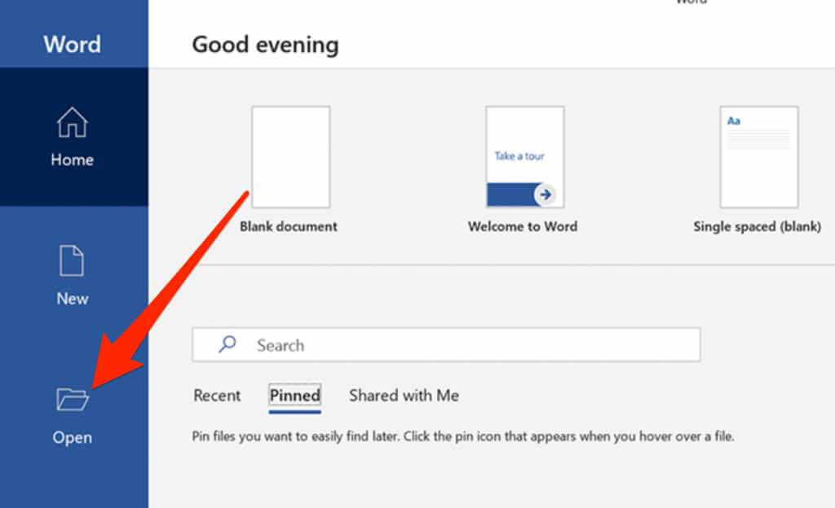Click the Welcome to Word label
The height and width of the screenshot is (508, 835).
point(523,226)
